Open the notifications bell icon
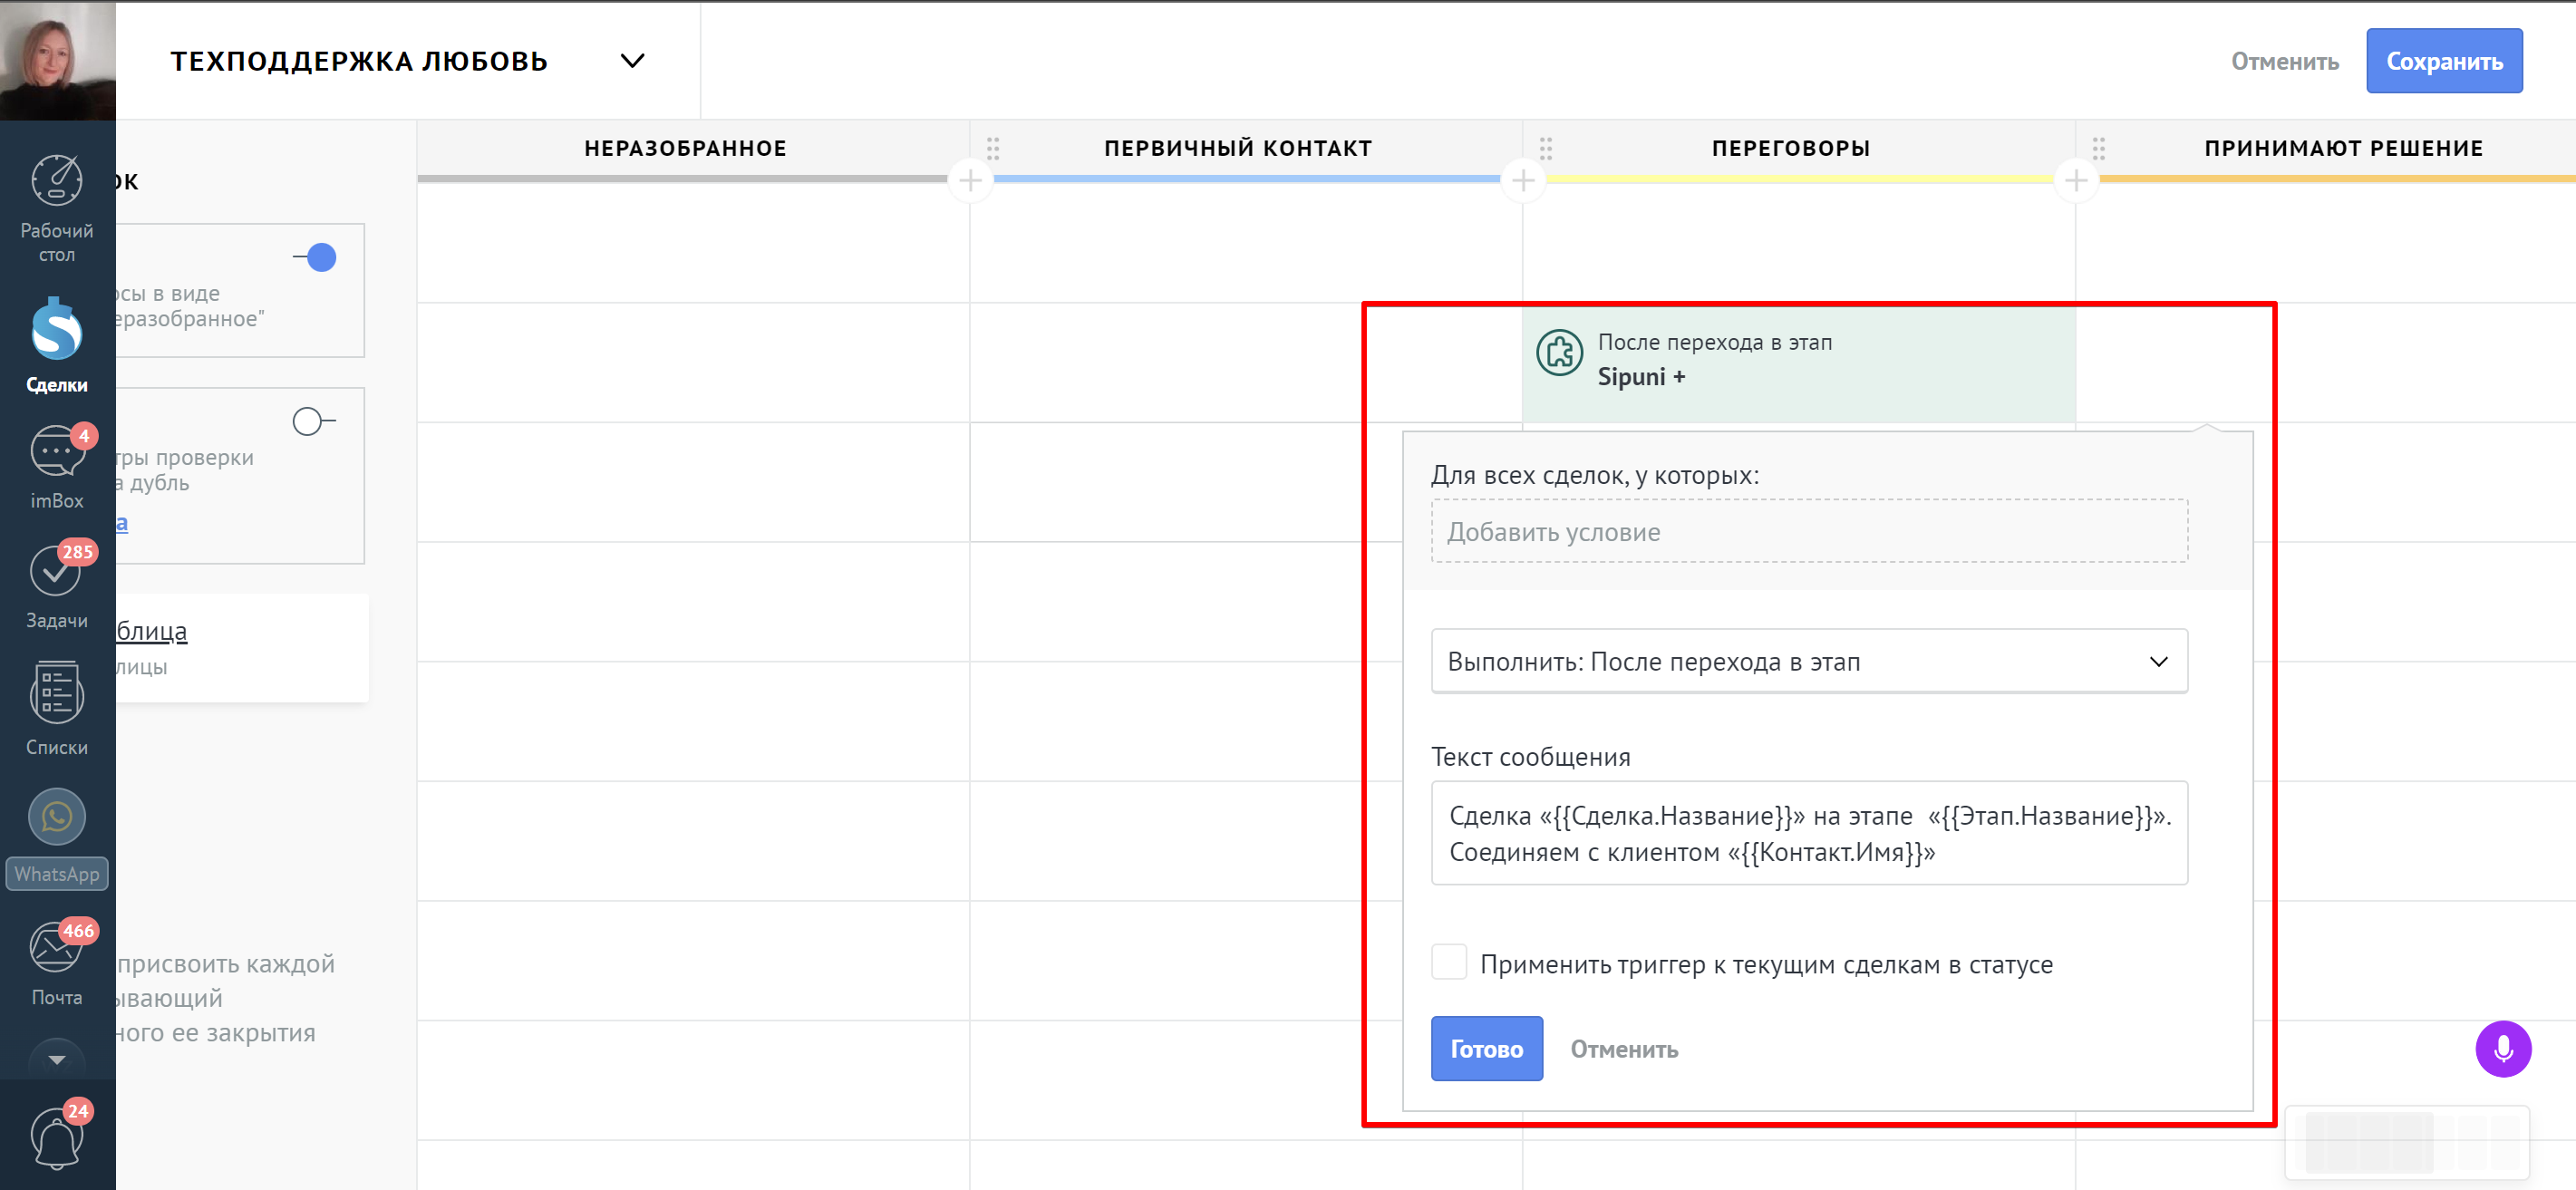 click(x=57, y=1138)
